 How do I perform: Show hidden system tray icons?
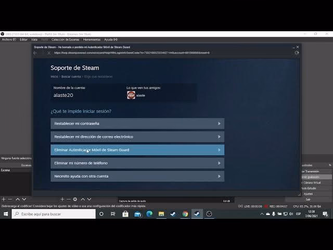pyautogui.click(x=262, y=214)
